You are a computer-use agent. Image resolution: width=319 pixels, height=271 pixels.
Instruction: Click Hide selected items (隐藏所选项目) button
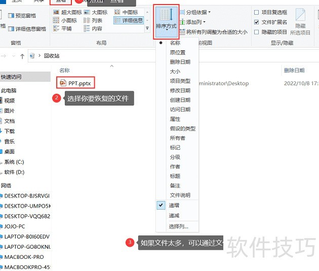point(300,21)
